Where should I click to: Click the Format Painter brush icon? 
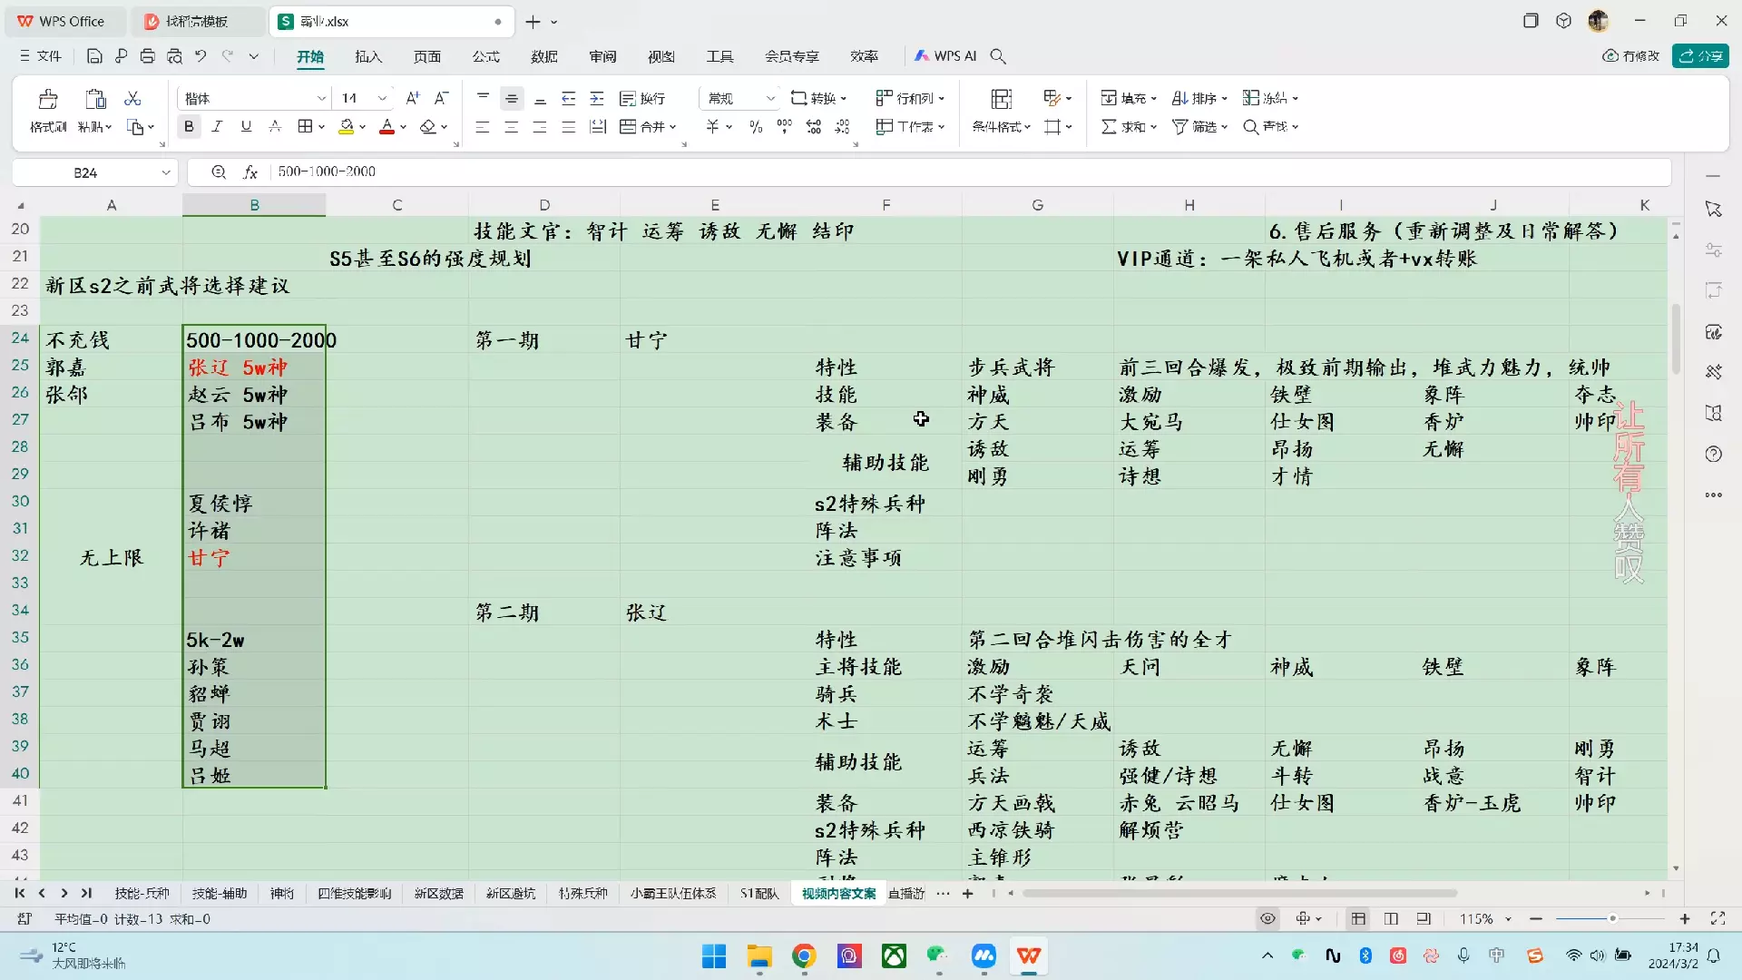coord(48,99)
